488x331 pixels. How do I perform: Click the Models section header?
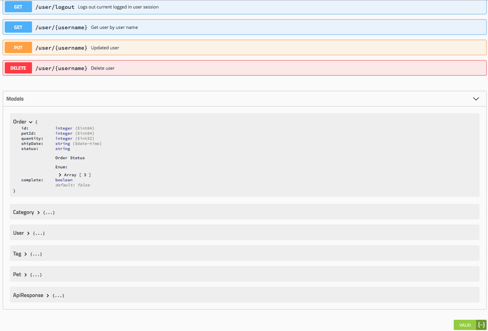coord(15,99)
